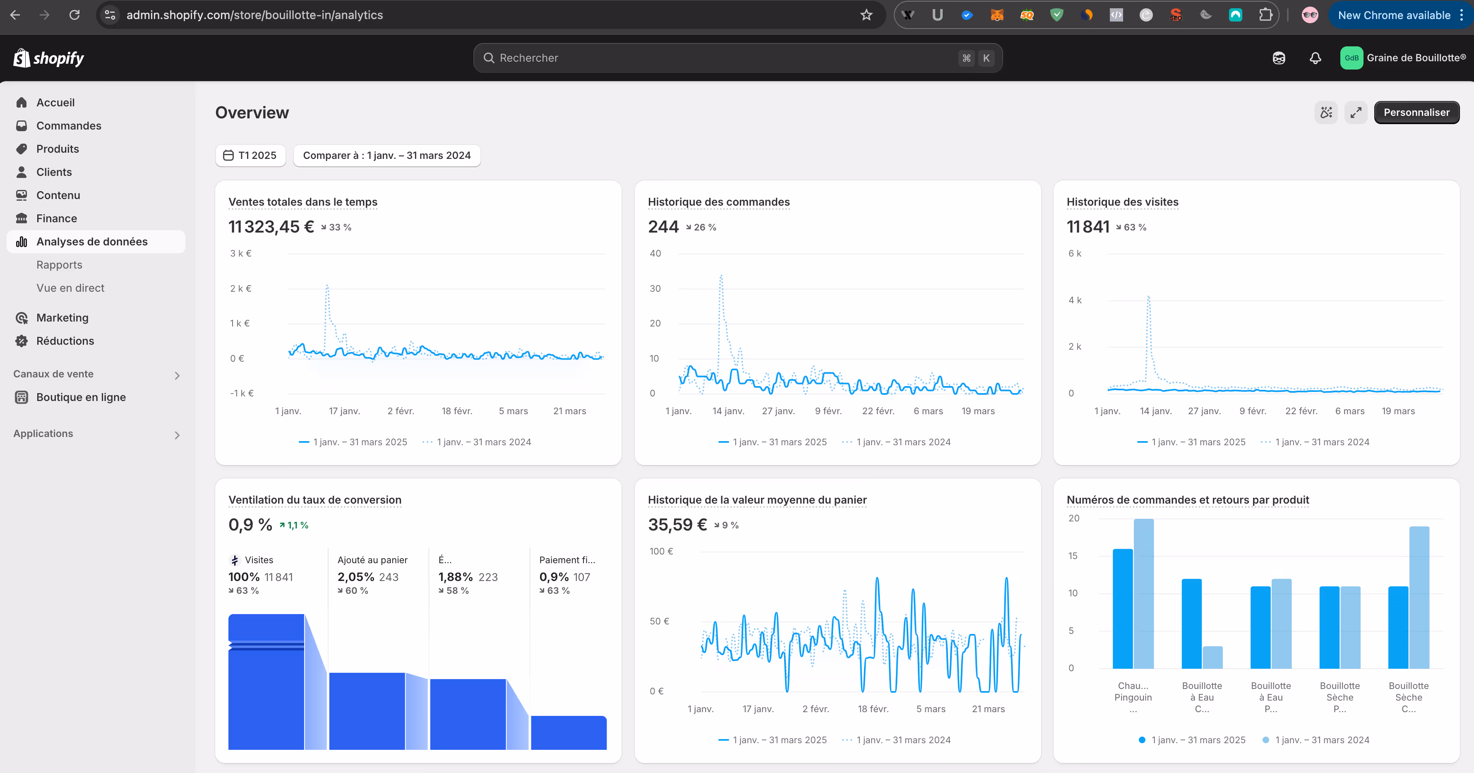Click the auto-refresh sparkle icon beside Personnaliser

1326,113
